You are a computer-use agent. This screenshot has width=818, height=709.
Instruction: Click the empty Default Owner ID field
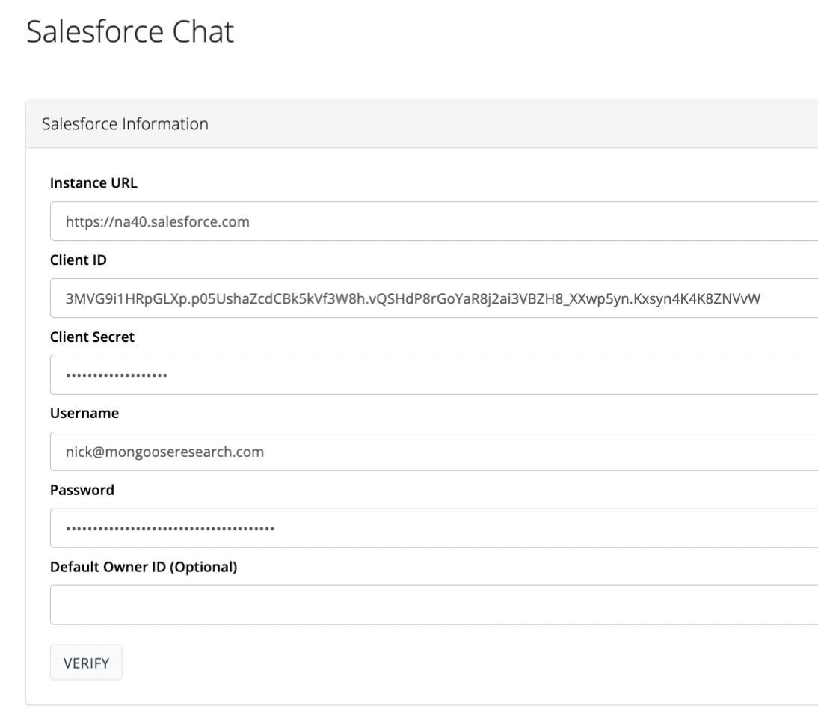434,604
